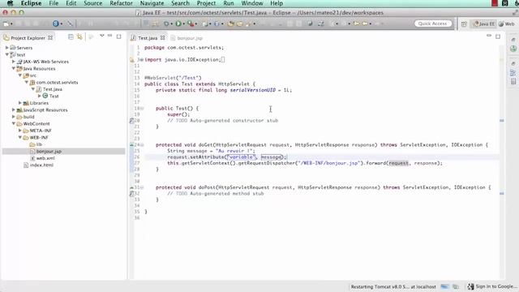This screenshot has height=292, width=519.
Task: Minimize the editor area
Action: point(489,36)
